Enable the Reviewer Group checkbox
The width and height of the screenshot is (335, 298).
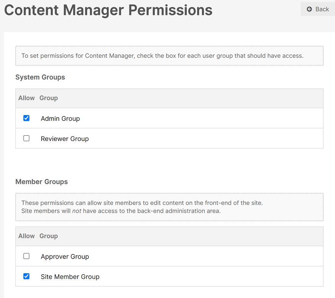(x=26, y=138)
